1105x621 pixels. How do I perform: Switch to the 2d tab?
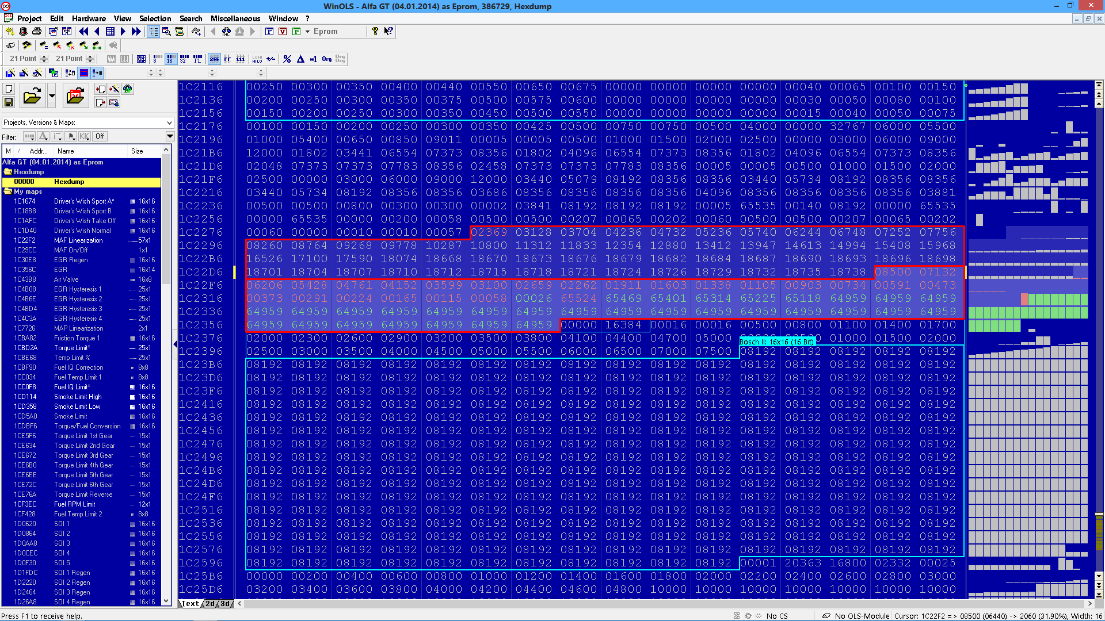point(210,604)
